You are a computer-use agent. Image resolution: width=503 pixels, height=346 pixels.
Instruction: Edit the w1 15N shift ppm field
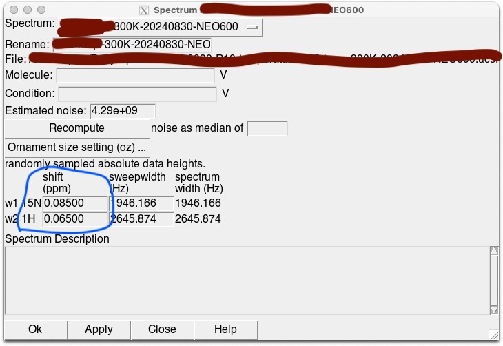(x=75, y=203)
